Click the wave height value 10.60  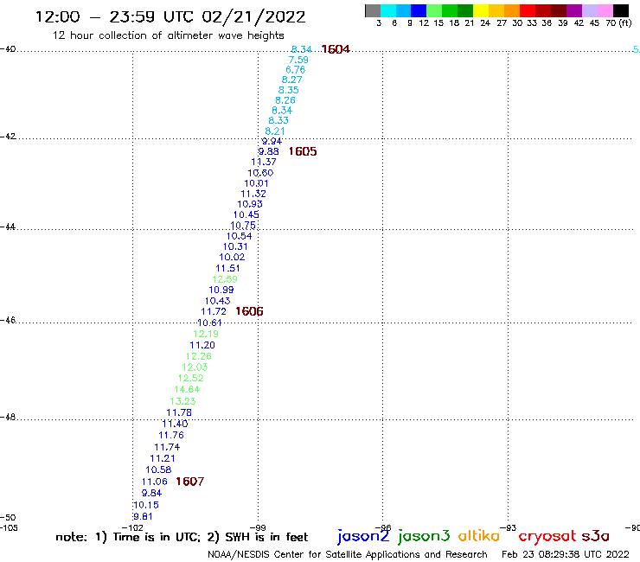[260, 173]
